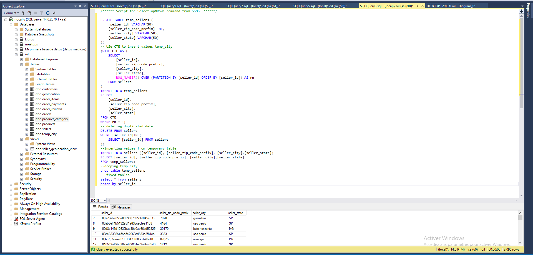Select the dbo.product_category table

tap(52, 119)
